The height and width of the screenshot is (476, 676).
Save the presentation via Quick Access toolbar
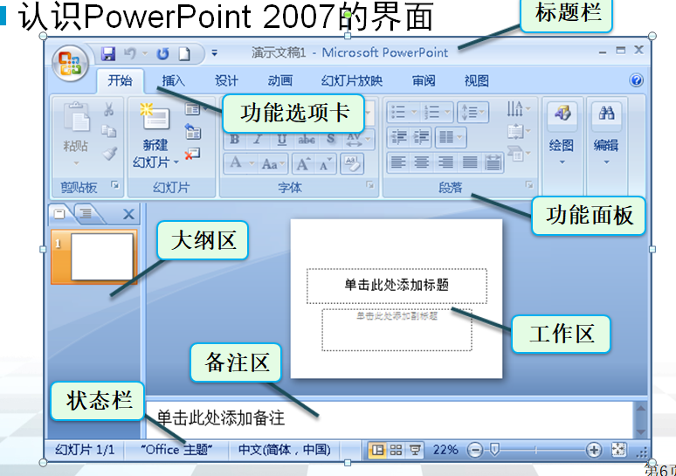click(108, 53)
